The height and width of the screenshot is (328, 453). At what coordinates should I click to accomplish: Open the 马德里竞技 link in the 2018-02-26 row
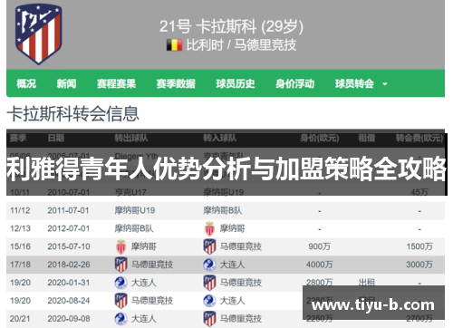coord(152,265)
